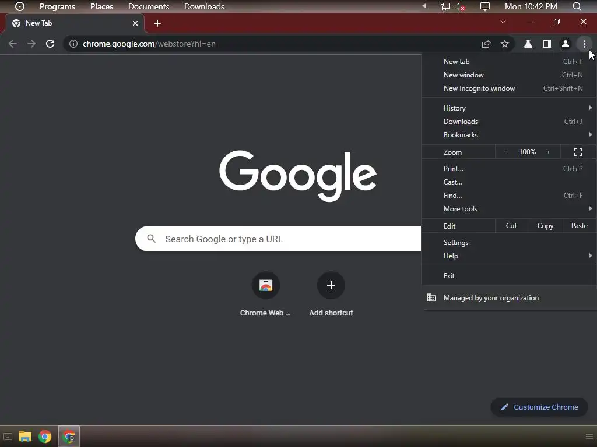Bookmark this tab with the star icon
The height and width of the screenshot is (447, 597).
(505, 44)
